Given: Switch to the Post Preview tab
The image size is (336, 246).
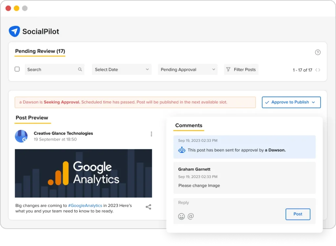Looking at the screenshot, I should [32, 118].
